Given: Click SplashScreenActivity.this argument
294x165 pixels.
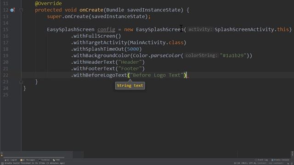Looking at the screenshot, I should pos(252,29).
